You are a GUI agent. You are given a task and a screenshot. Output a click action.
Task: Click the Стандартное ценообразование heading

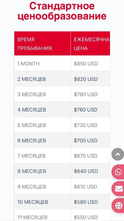pyautogui.click(x=62, y=11)
